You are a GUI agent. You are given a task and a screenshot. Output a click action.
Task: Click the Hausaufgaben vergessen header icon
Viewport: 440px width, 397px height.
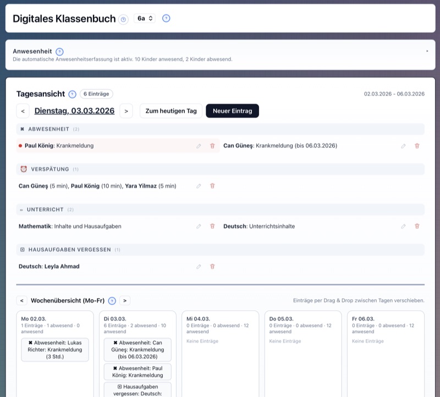(23, 250)
